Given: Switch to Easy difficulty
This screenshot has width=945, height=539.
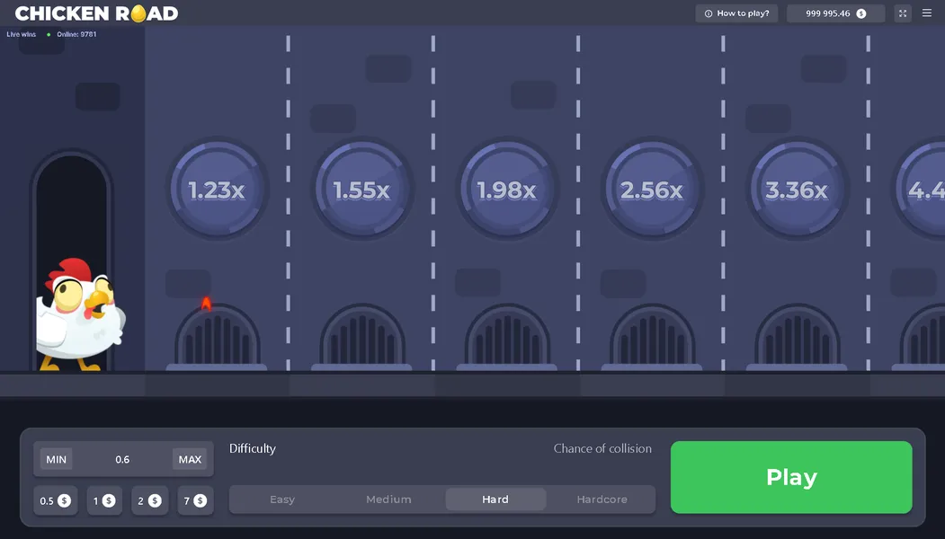Looking at the screenshot, I should click(x=282, y=499).
